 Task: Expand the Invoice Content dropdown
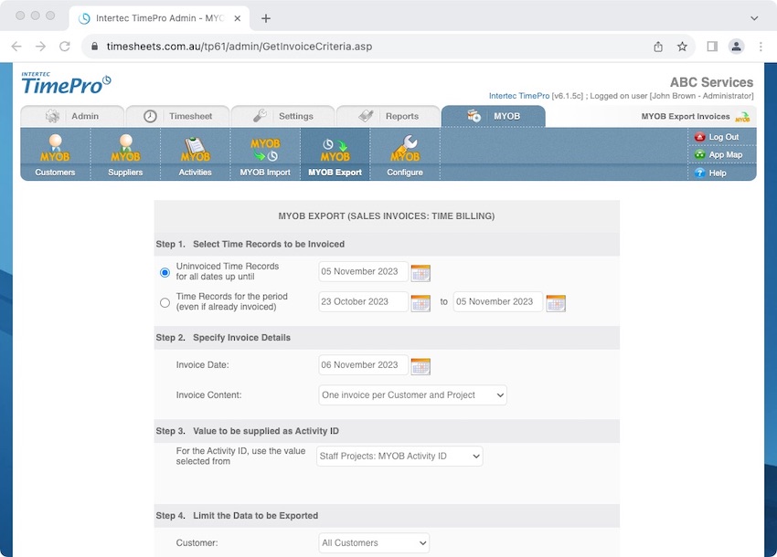click(x=413, y=395)
